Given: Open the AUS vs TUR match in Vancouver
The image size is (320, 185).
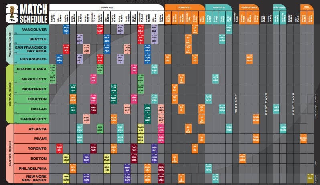Looking at the screenshot, I should click(x=66, y=29).
